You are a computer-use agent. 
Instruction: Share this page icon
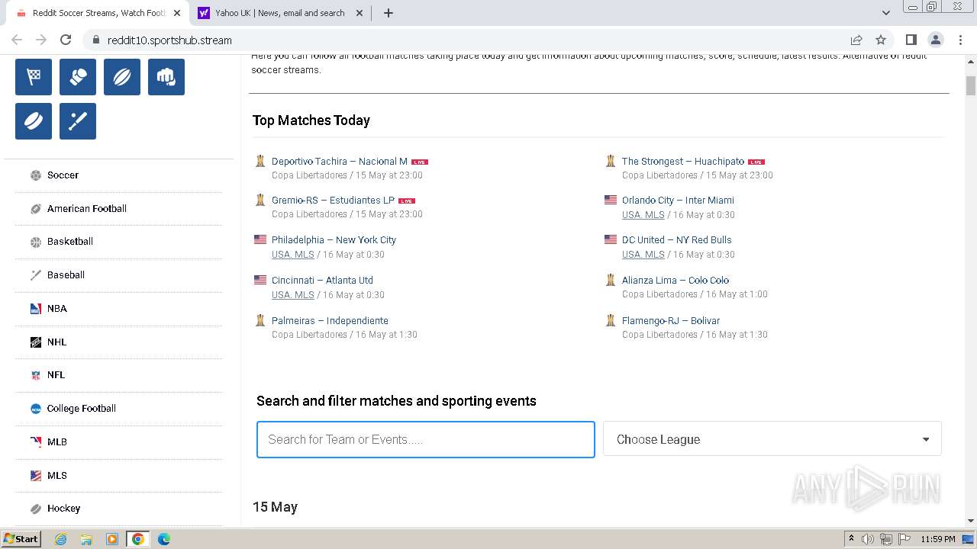click(x=856, y=40)
